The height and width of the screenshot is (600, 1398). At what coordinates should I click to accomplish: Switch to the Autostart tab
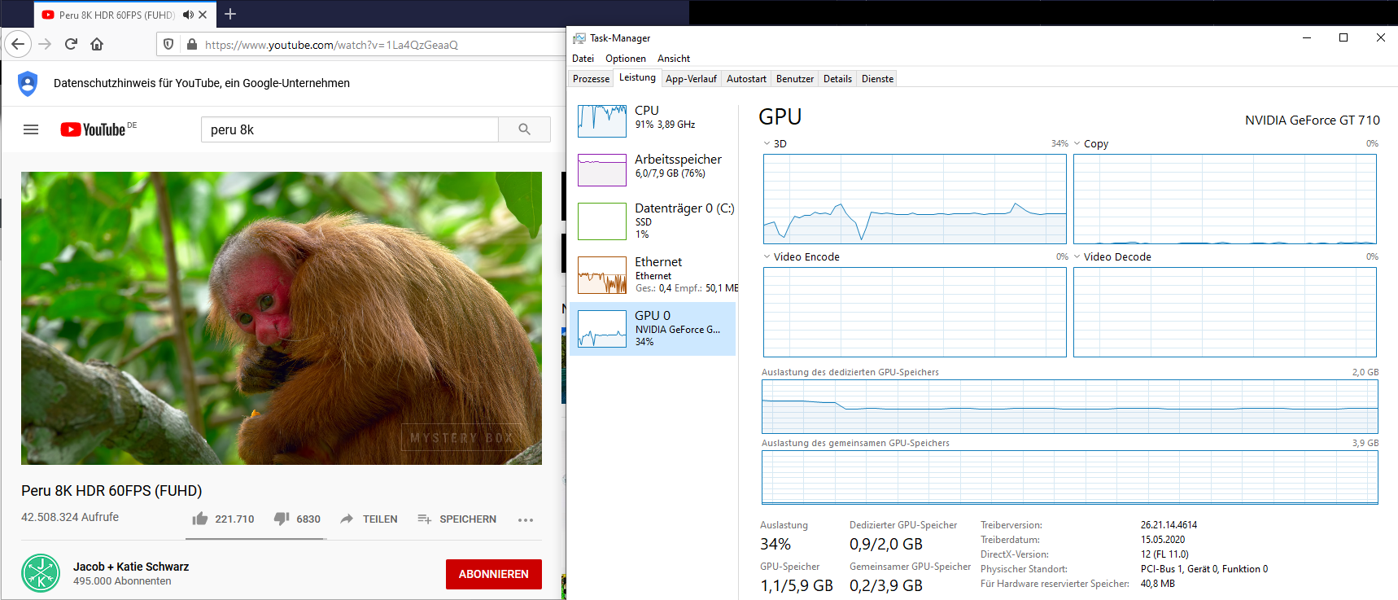(746, 79)
